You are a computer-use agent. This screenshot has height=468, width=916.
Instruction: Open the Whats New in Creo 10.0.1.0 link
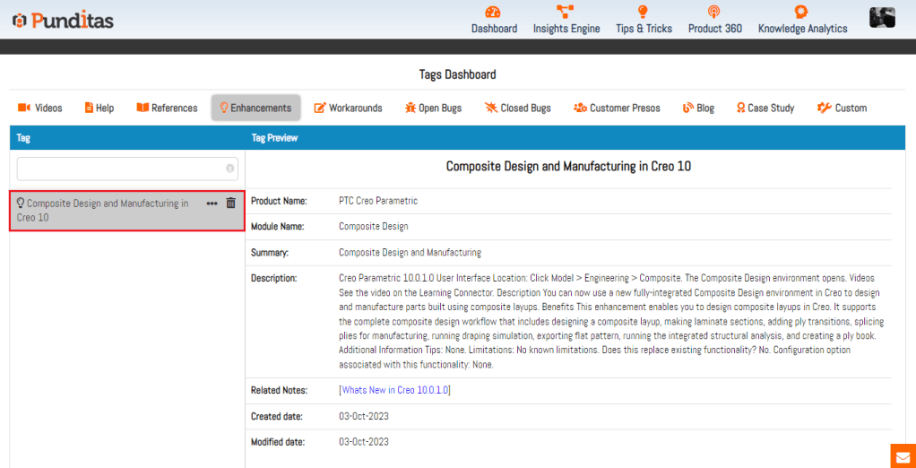[394, 390]
